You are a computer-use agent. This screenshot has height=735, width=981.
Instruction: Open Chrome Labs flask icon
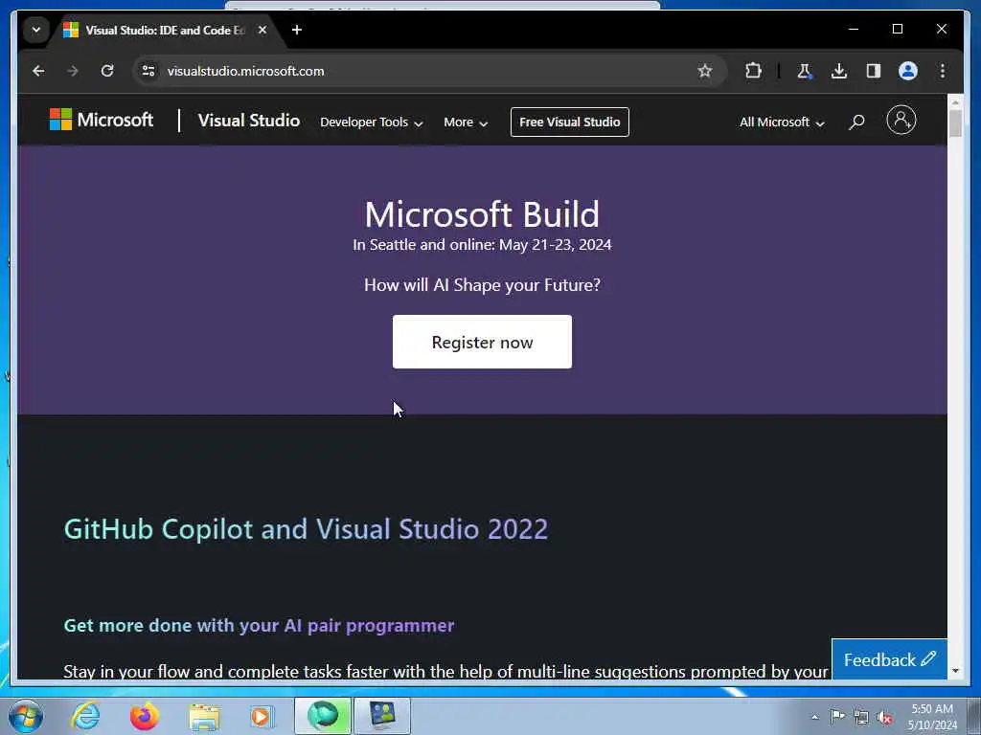click(805, 71)
